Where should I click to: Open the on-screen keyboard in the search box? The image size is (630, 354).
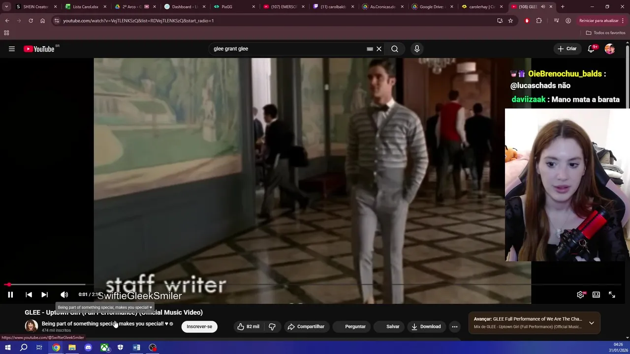370,49
